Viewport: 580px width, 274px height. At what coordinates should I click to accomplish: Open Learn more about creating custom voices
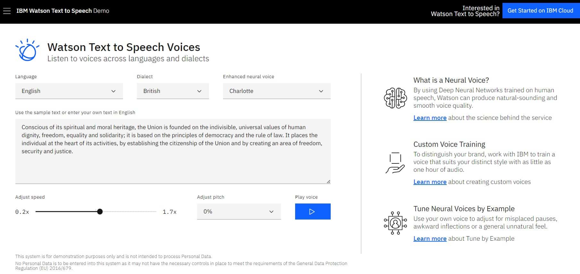click(x=430, y=182)
